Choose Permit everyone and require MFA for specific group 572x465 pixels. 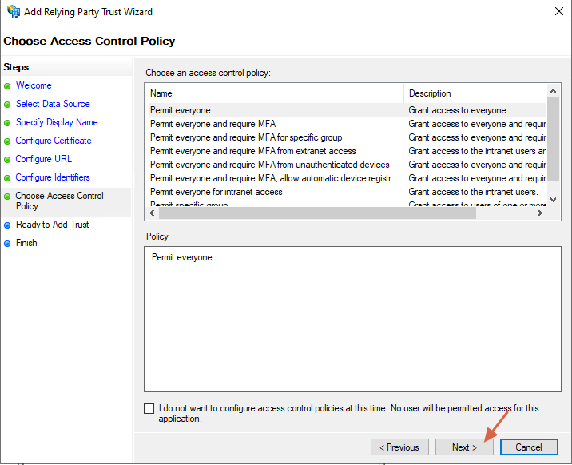click(x=346, y=137)
